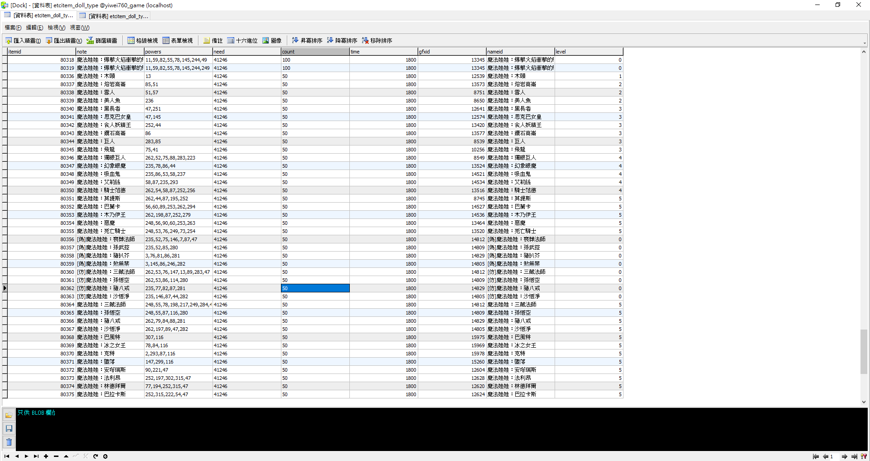Go to next record in navigator
870x461 pixels.
pos(26,456)
